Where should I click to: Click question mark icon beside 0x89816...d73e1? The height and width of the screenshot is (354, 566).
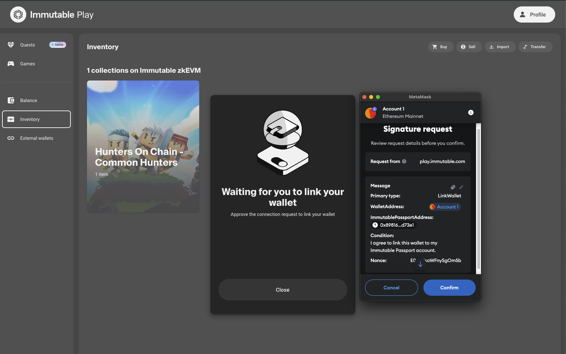(x=375, y=225)
